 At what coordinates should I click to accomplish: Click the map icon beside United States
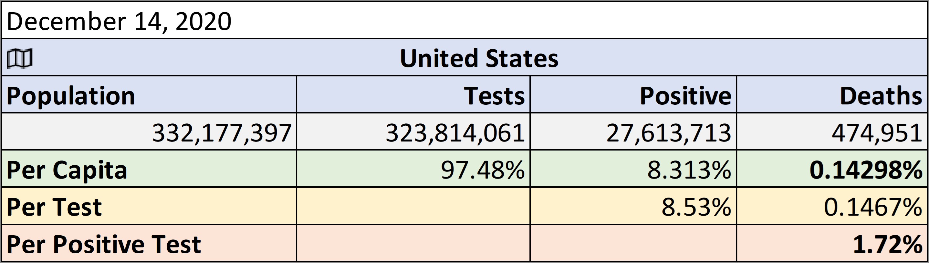click(20, 58)
